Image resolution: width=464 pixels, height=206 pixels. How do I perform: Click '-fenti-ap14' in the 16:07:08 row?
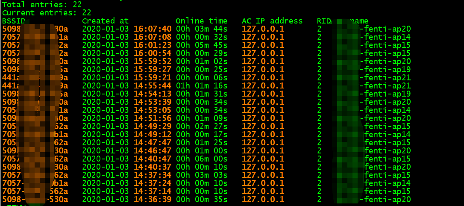click(385, 37)
